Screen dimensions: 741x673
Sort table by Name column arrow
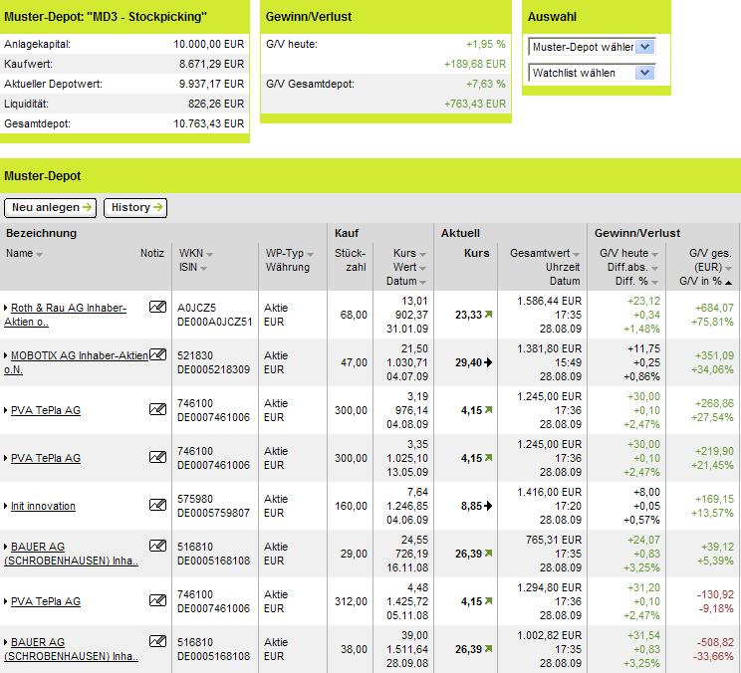click(39, 255)
